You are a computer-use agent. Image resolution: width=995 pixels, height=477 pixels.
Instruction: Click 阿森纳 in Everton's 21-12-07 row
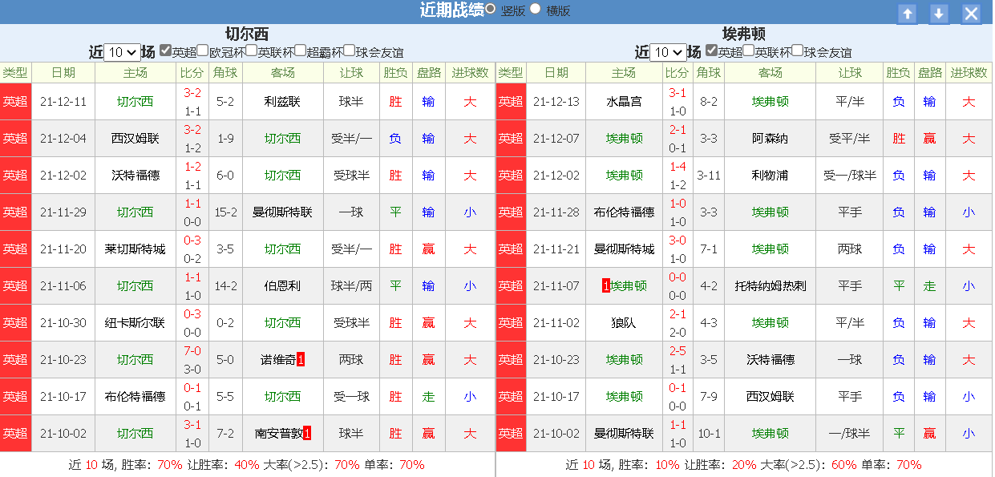tap(770, 139)
